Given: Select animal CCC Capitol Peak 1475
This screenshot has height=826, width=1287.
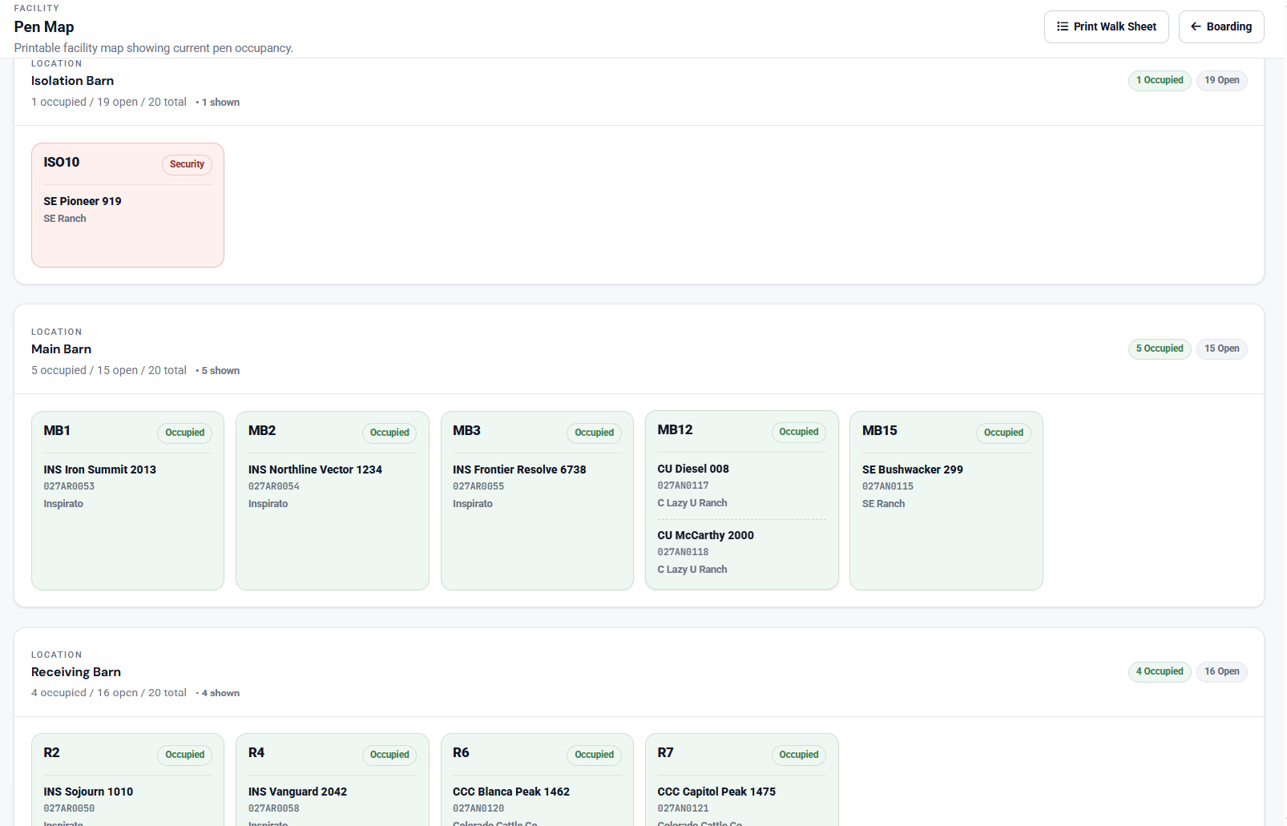Looking at the screenshot, I should point(716,792).
